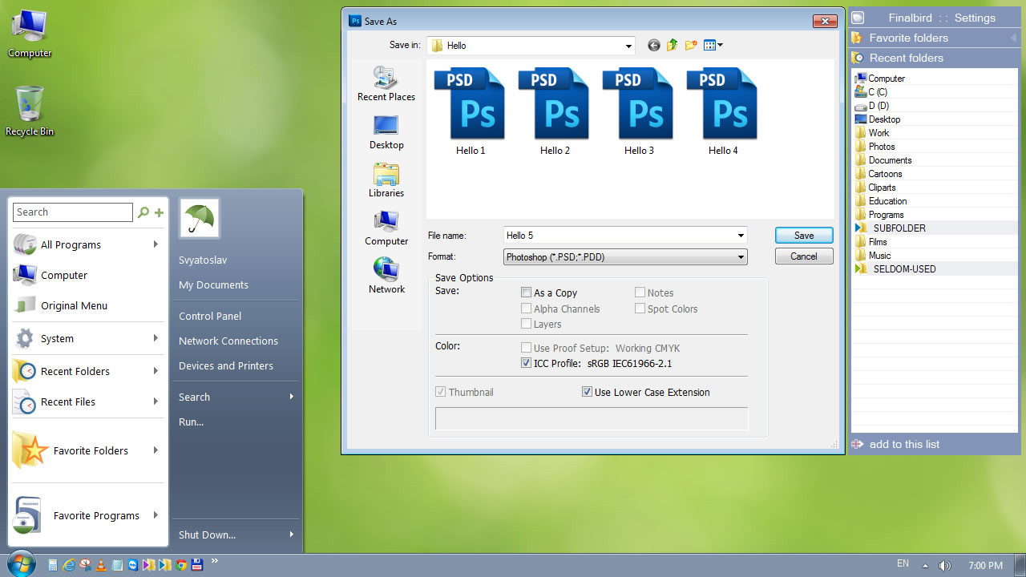Select the Hello 2 PSD file
The height and width of the screenshot is (577, 1026).
pyautogui.click(x=555, y=111)
